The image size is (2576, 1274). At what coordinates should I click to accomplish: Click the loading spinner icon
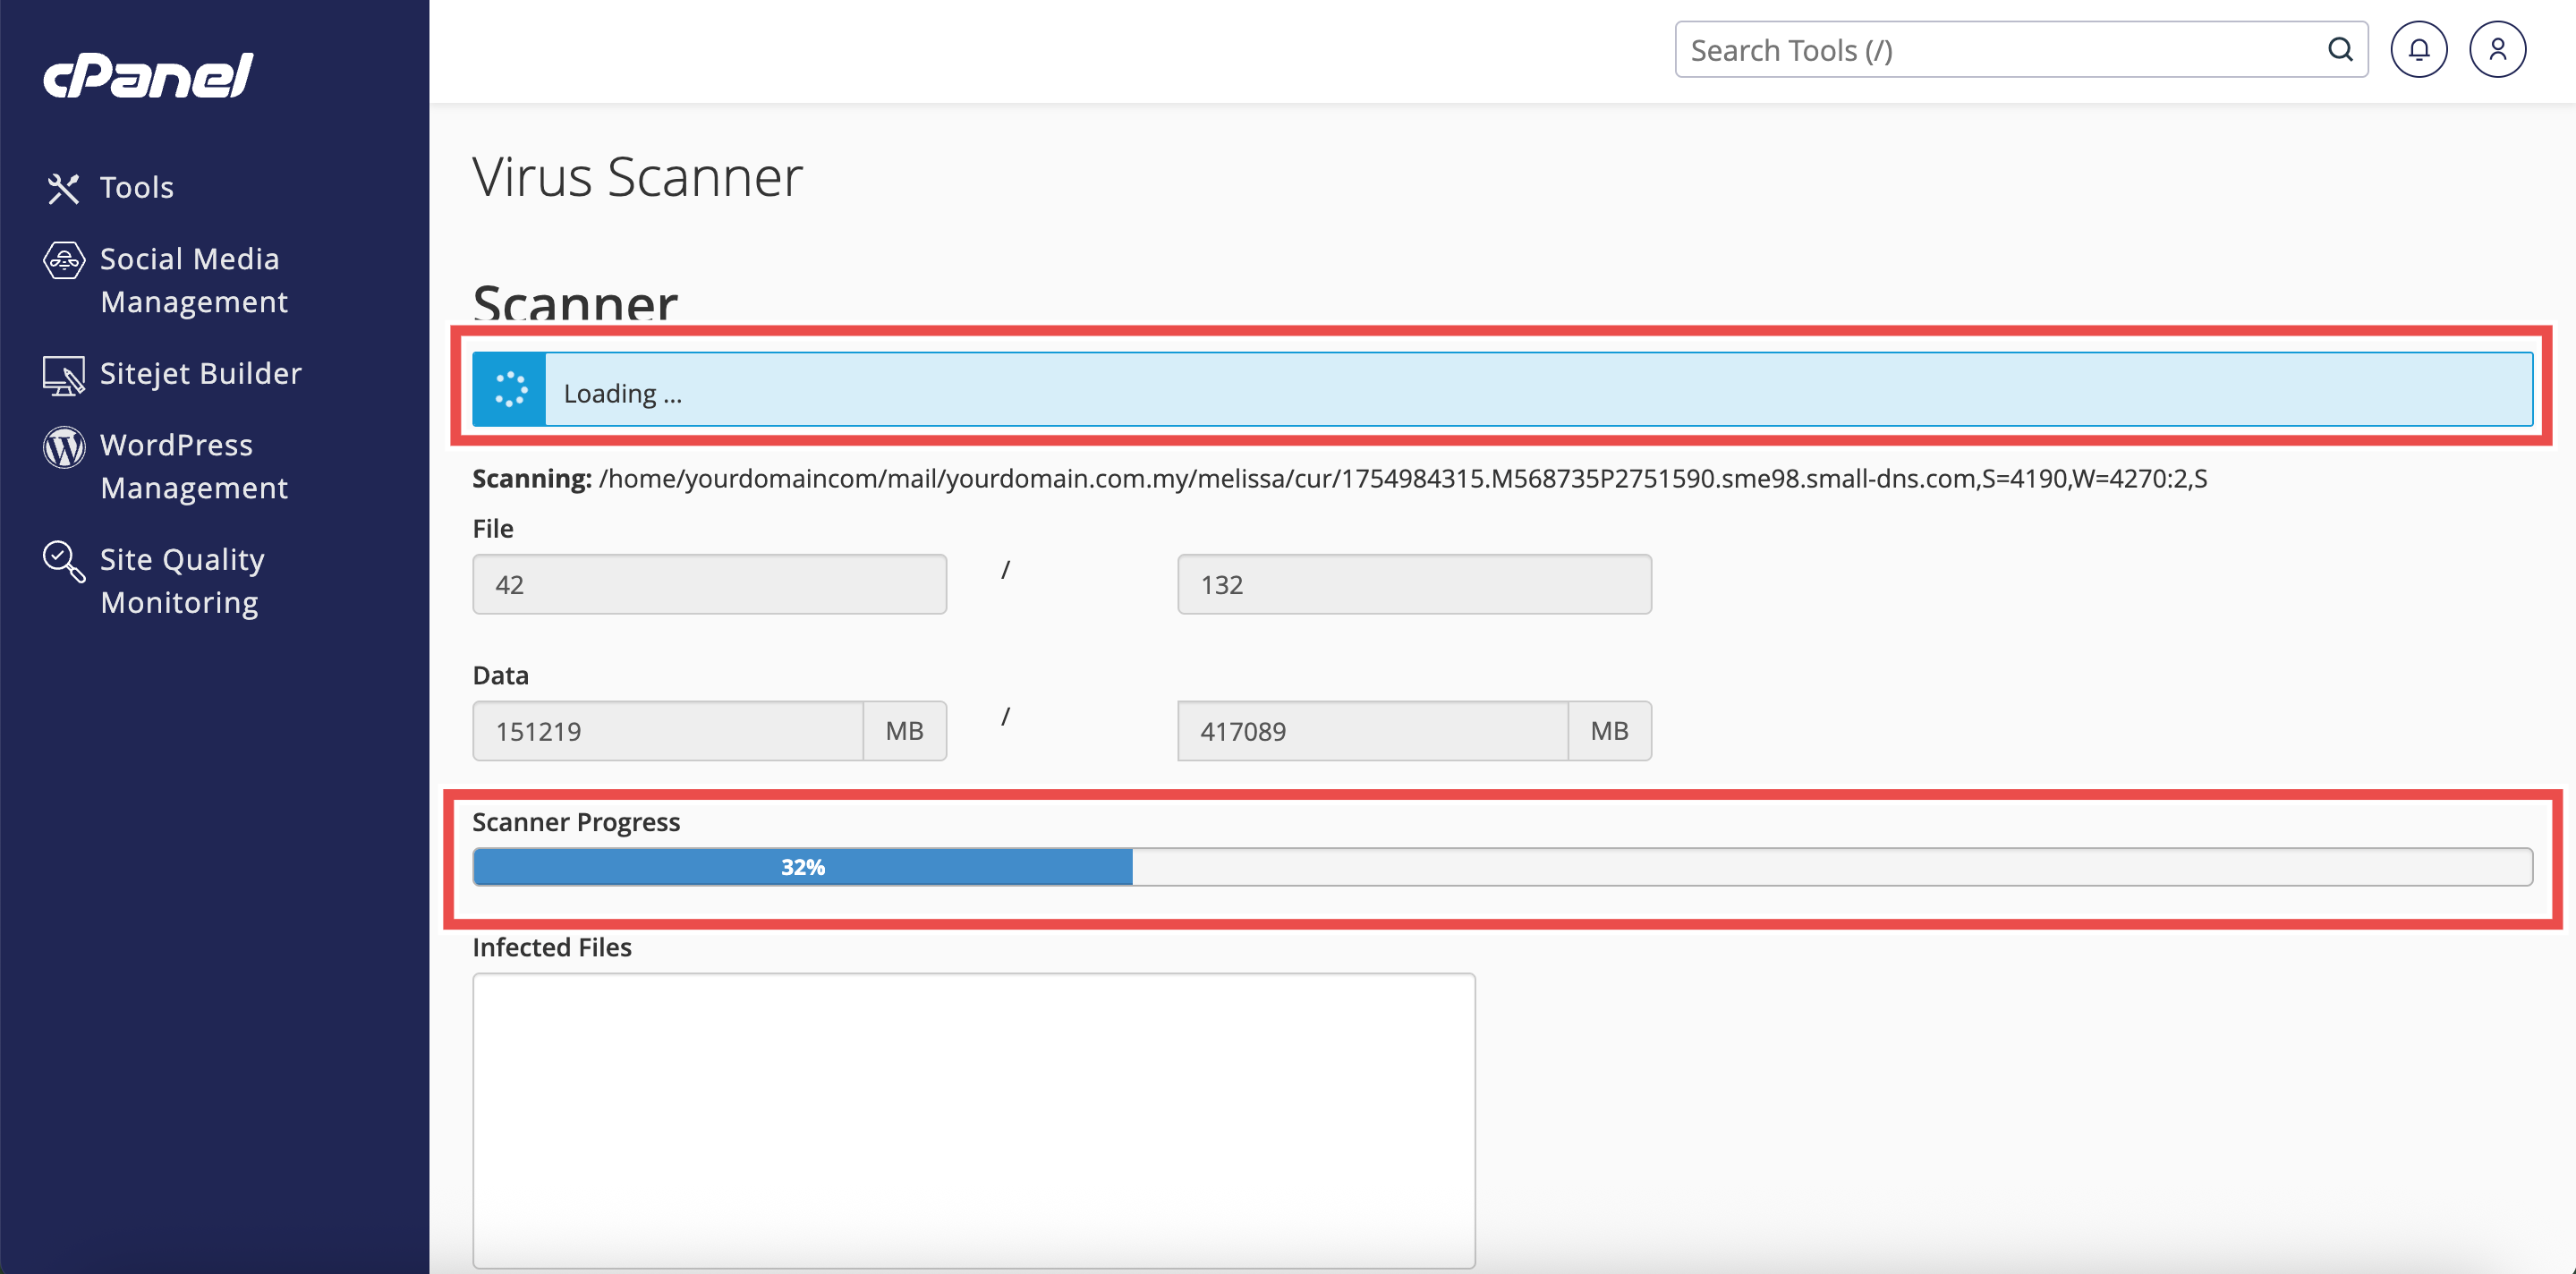pyautogui.click(x=510, y=390)
